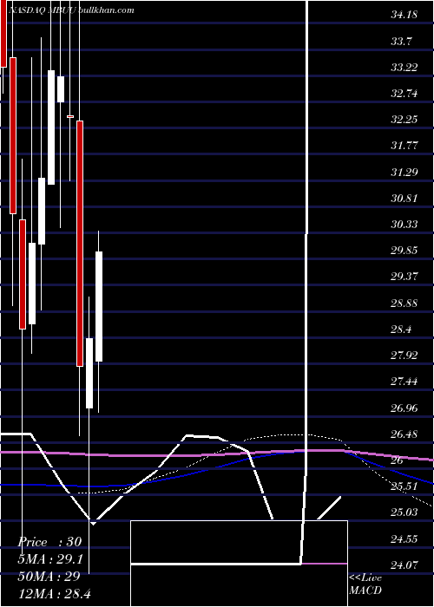The height and width of the screenshot is (607, 434).
Task: Click the 31.77 price axis label
Action: click(x=404, y=146)
